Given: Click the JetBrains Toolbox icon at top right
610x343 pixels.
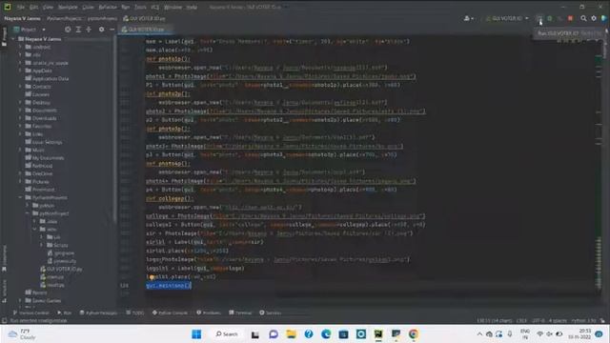Looking at the screenshot, I should click(603, 18).
